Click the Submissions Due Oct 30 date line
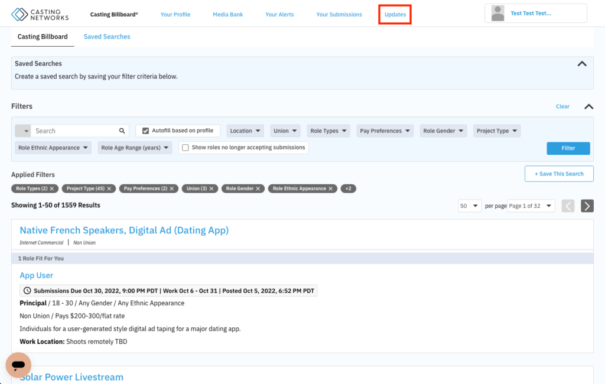Viewport: 605px width, 384px height. click(168, 291)
